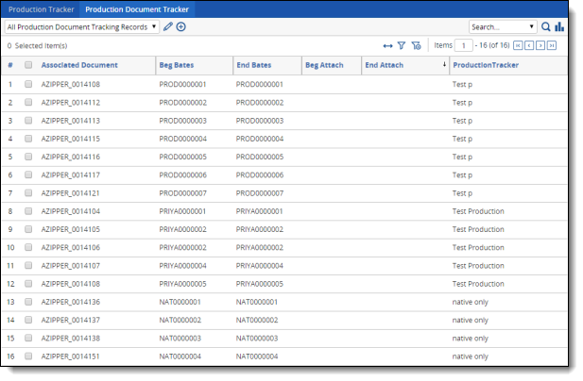
Task: Click the plus new record icon
Action: (x=181, y=26)
